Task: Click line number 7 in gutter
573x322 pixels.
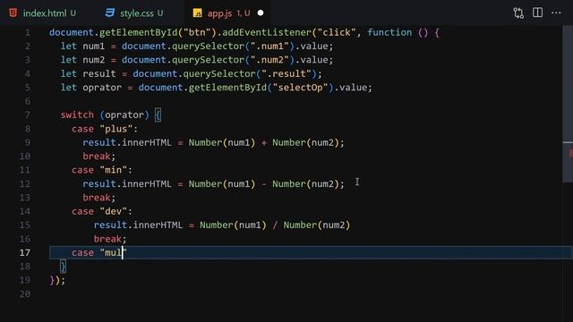Action: [x=28, y=115]
